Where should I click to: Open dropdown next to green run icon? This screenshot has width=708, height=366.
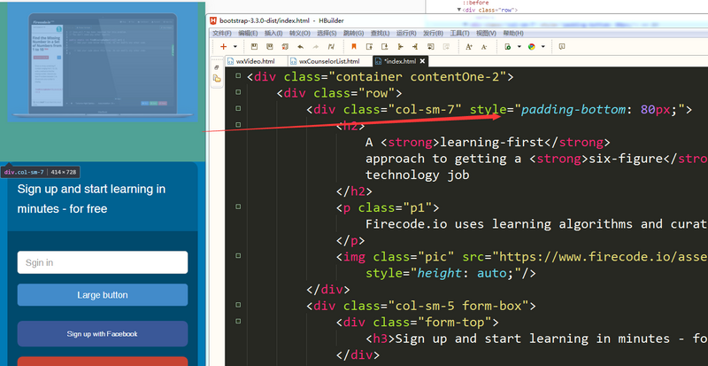(519, 47)
